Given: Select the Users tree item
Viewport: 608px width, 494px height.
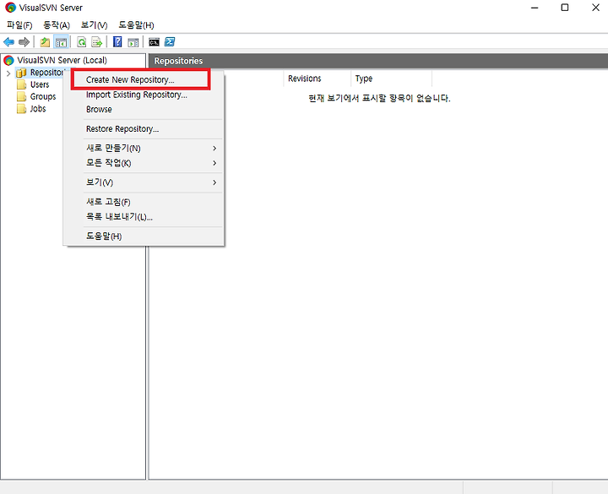Looking at the screenshot, I should (40, 84).
